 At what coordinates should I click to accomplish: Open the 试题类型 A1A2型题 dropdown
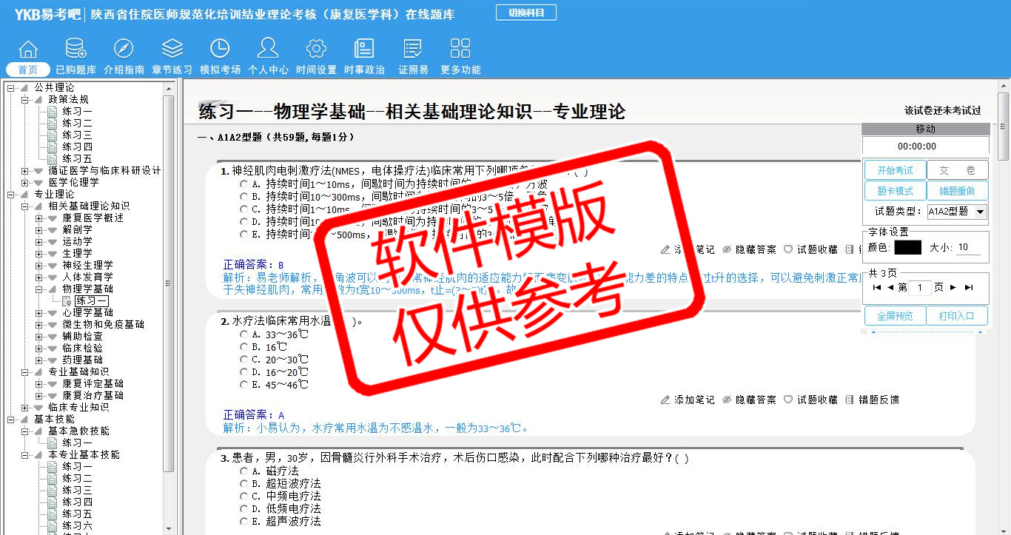coord(981,212)
